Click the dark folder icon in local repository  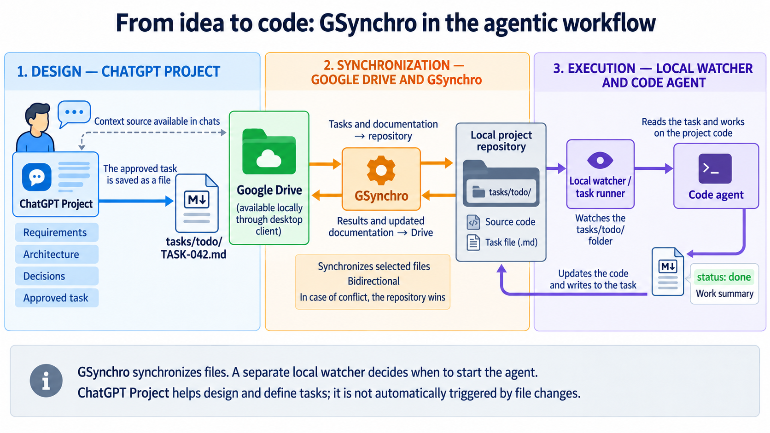(501, 183)
